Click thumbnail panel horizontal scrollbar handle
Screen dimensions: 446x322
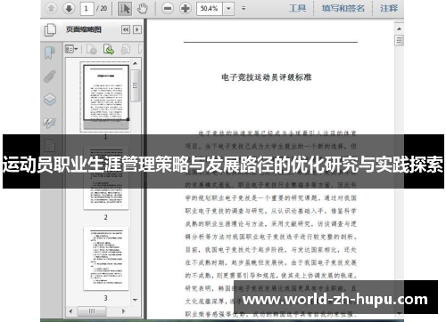pos(92,311)
